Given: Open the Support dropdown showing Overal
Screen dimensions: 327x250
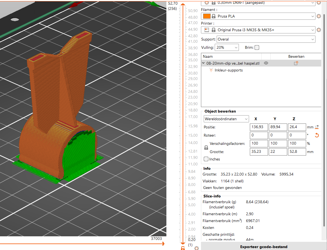Looking at the screenshot, I should click(266, 39).
